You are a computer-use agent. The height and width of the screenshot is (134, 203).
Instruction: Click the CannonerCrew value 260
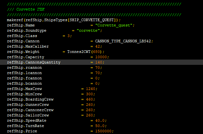pyautogui.click(x=90, y=110)
